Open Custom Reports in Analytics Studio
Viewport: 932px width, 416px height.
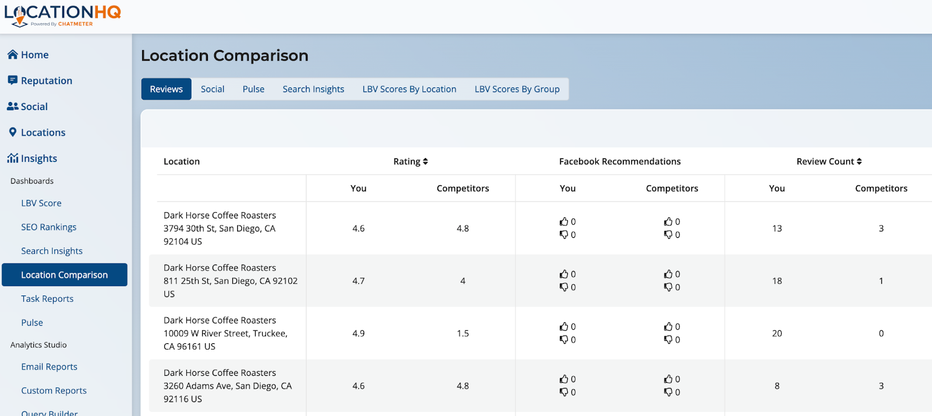pos(54,391)
